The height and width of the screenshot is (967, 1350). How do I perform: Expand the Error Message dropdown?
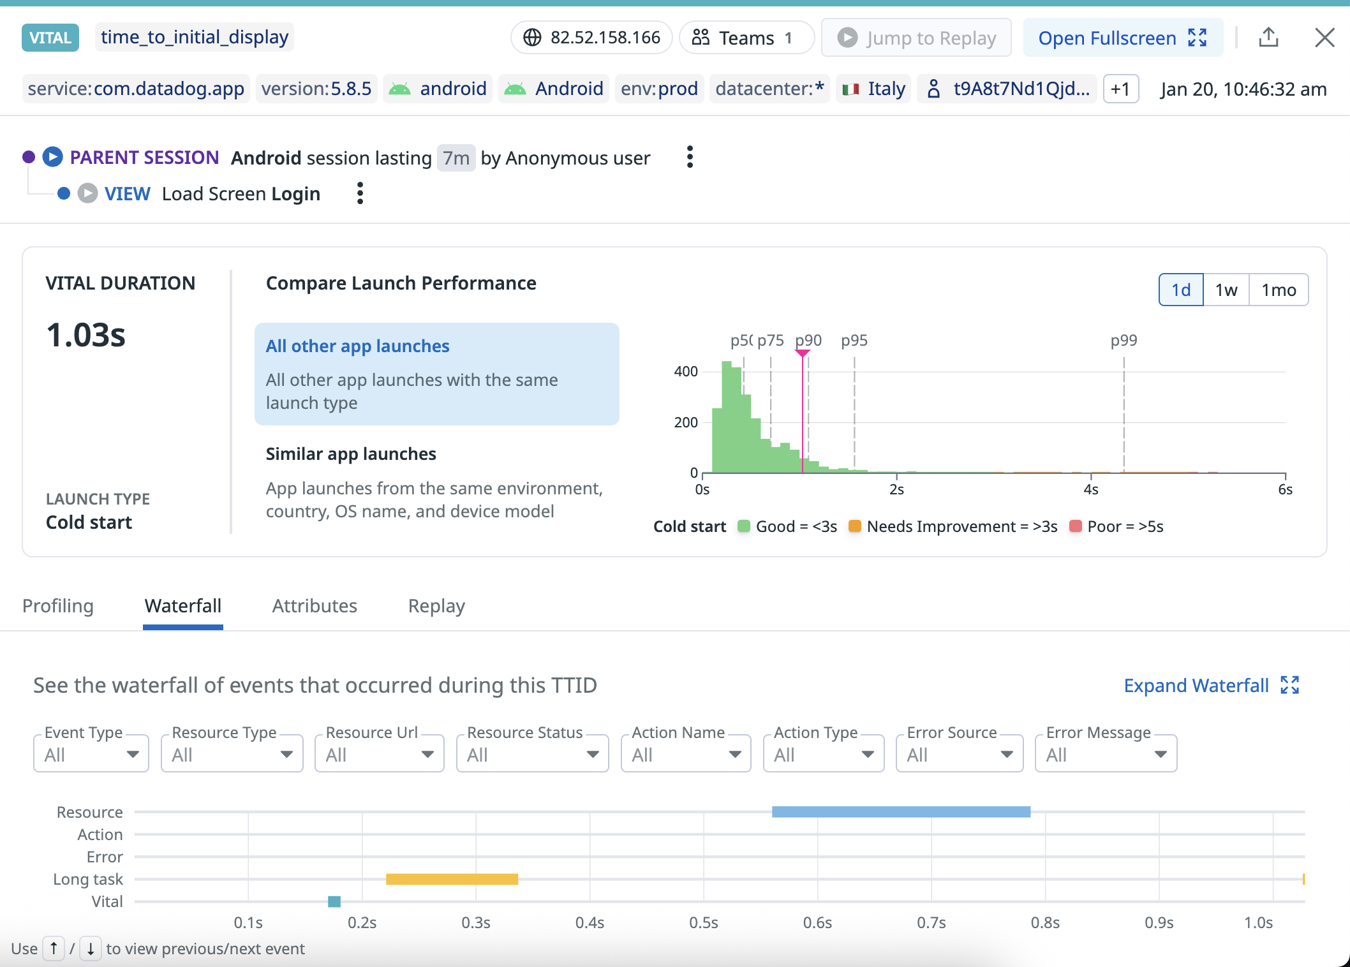pos(1106,755)
